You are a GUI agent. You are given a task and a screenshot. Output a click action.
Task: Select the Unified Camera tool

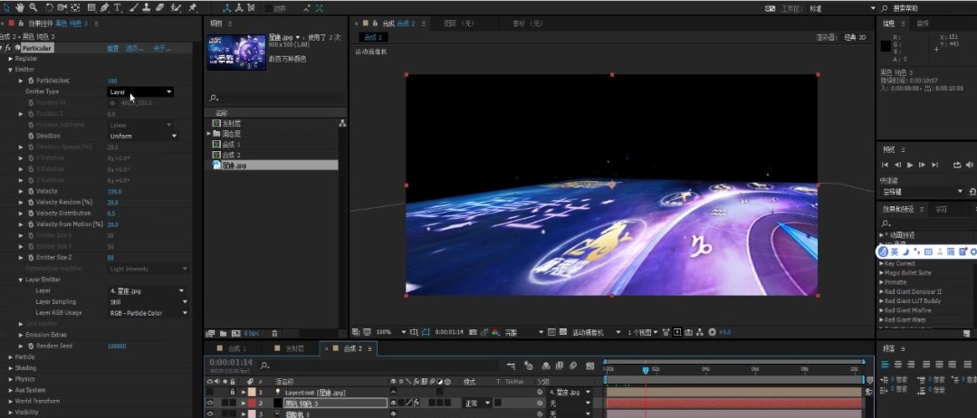62,7
